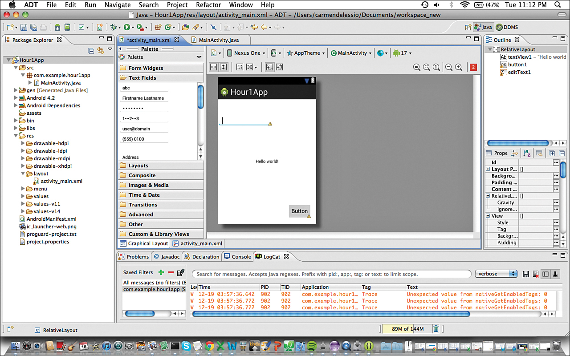
Task: Click the red lint warnings badge showing 2
Action: (473, 67)
